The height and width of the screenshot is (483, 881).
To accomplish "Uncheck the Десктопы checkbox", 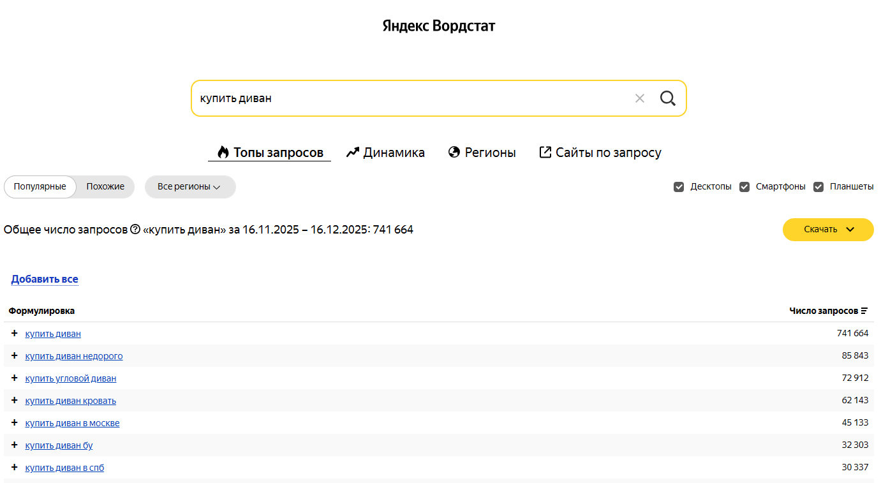I will tap(679, 187).
